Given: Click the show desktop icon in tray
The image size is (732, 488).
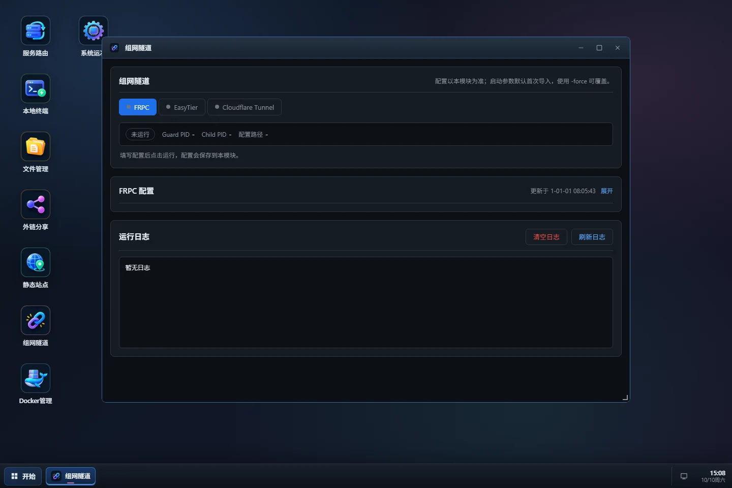Looking at the screenshot, I should [684, 476].
